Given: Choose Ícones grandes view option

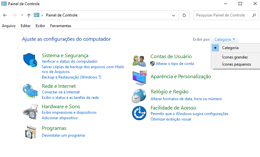Looking at the screenshot, I should (235, 57).
